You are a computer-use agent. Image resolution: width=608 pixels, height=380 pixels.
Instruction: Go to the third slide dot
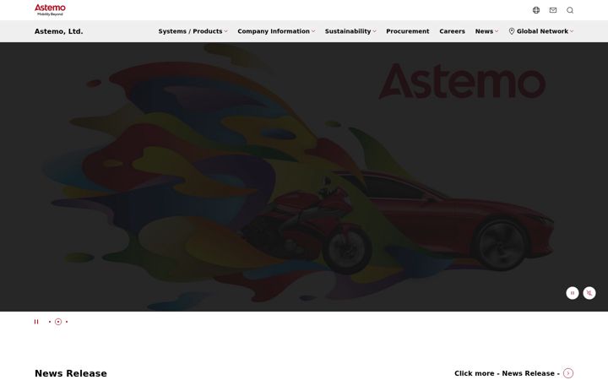67,322
